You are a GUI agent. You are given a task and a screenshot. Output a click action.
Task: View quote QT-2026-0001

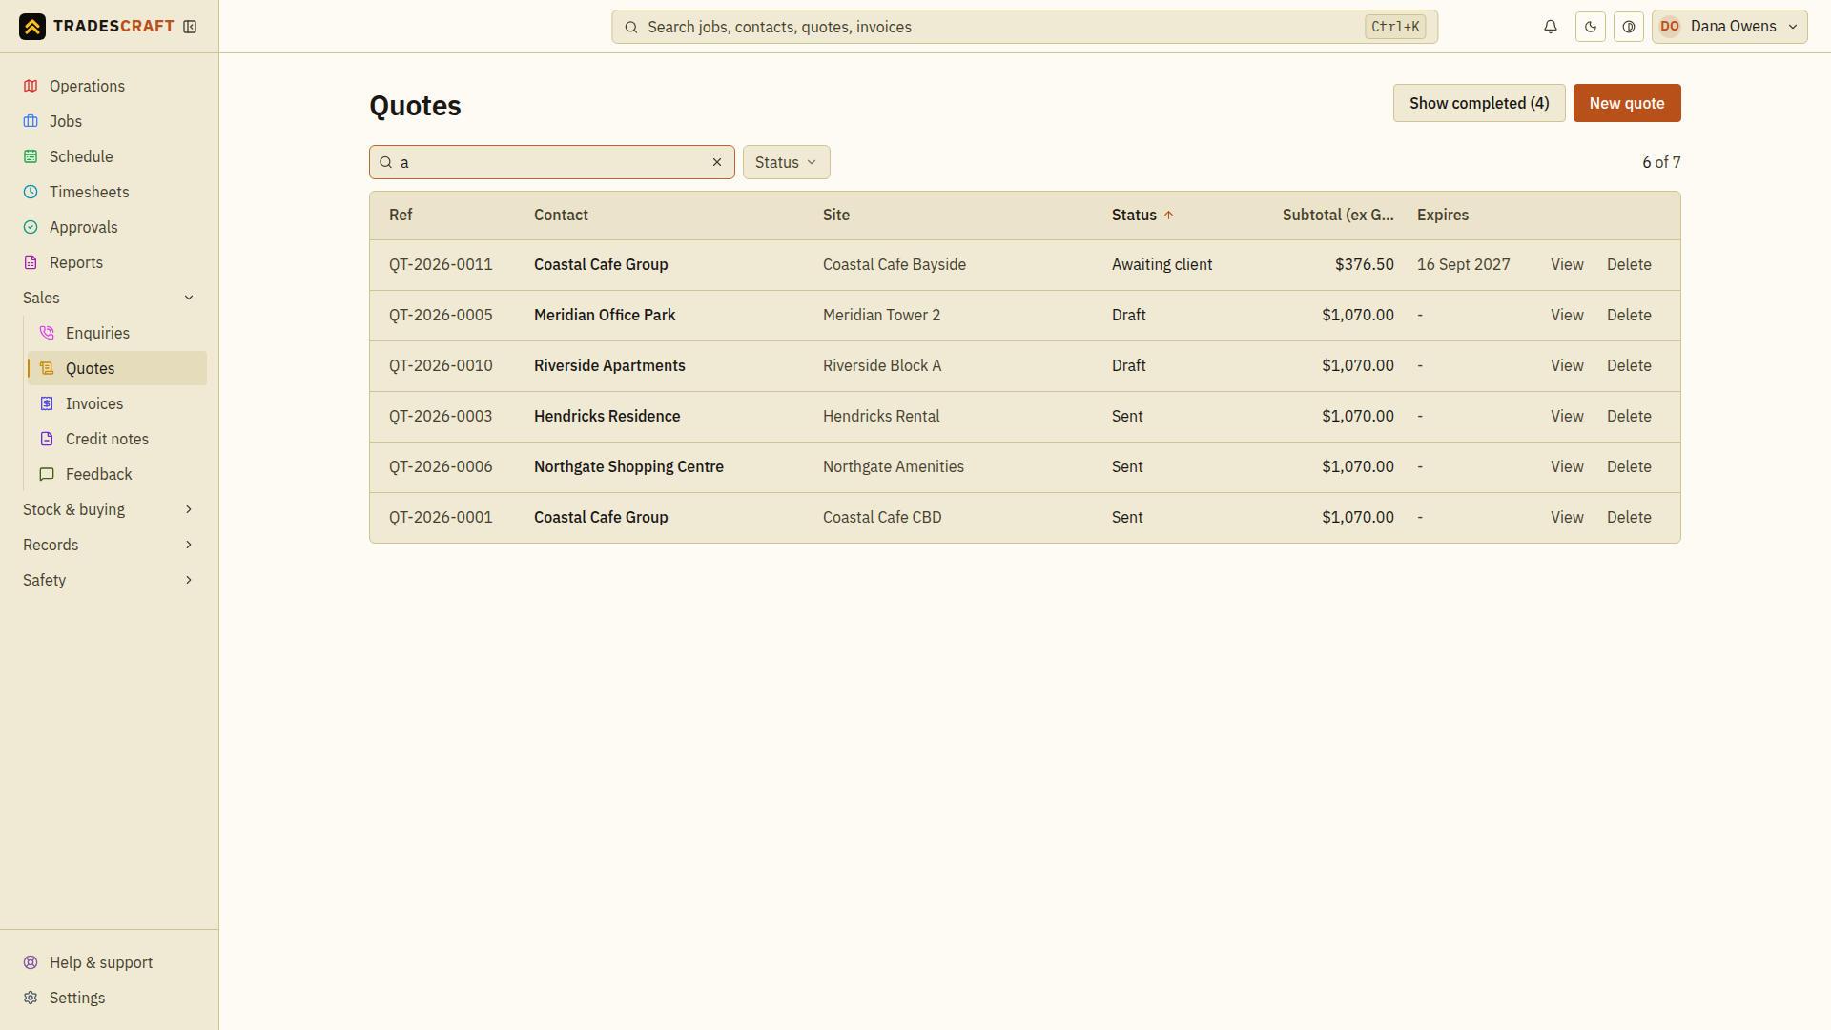coord(1567,517)
